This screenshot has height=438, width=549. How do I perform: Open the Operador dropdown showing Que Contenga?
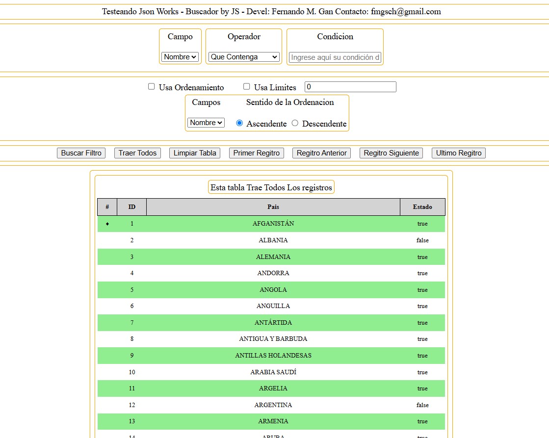(x=244, y=57)
